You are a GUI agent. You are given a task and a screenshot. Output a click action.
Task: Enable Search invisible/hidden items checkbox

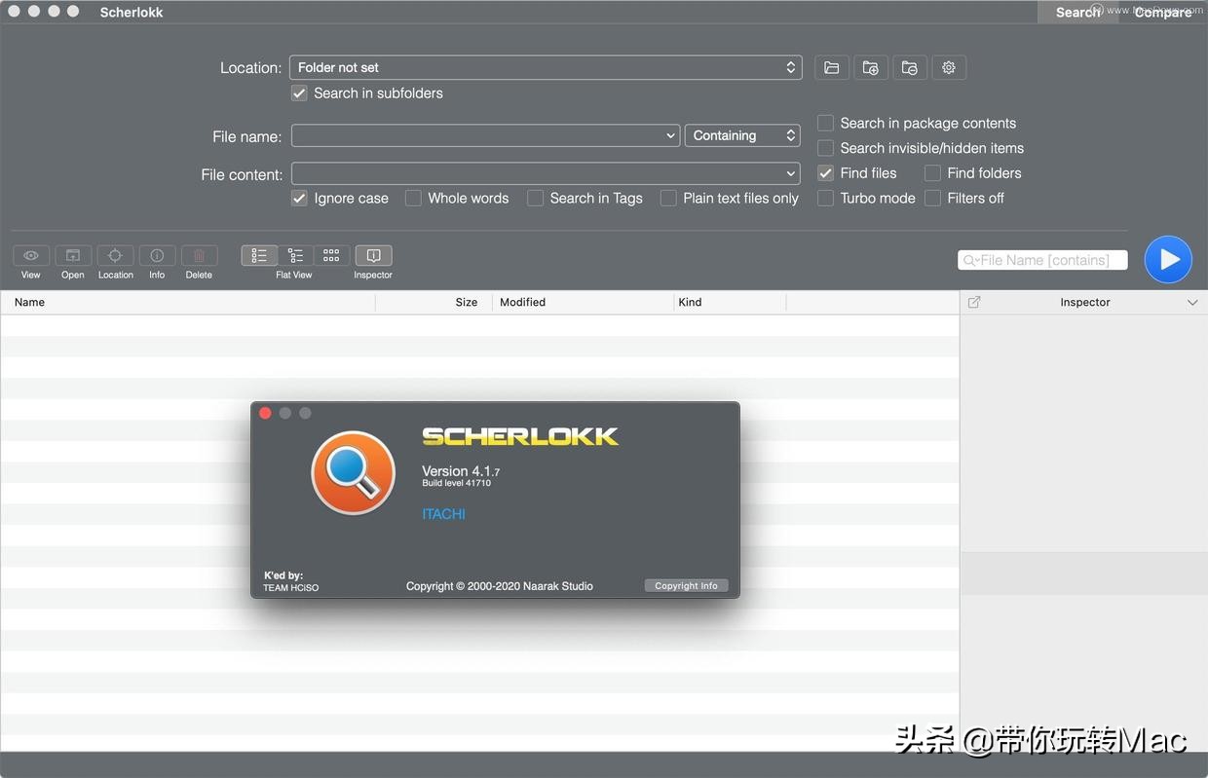[825, 148]
